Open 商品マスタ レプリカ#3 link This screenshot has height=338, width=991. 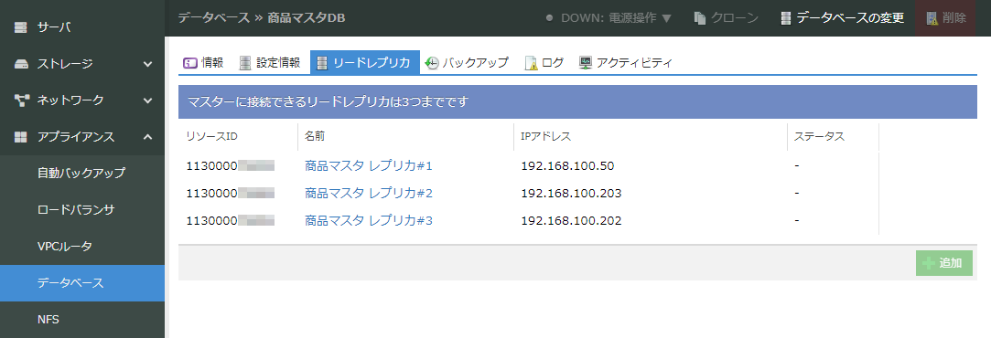click(x=369, y=221)
